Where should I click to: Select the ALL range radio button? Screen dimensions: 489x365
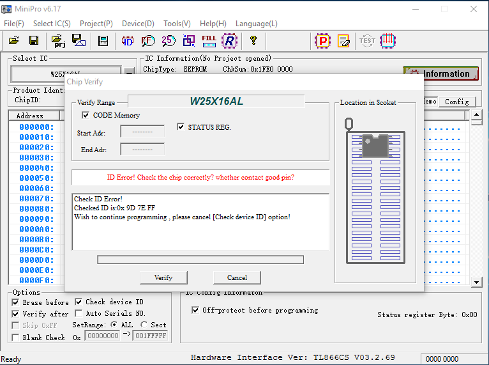[114, 325]
